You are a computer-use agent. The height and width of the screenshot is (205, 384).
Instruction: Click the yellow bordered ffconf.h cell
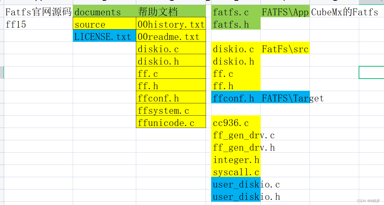click(x=171, y=97)
